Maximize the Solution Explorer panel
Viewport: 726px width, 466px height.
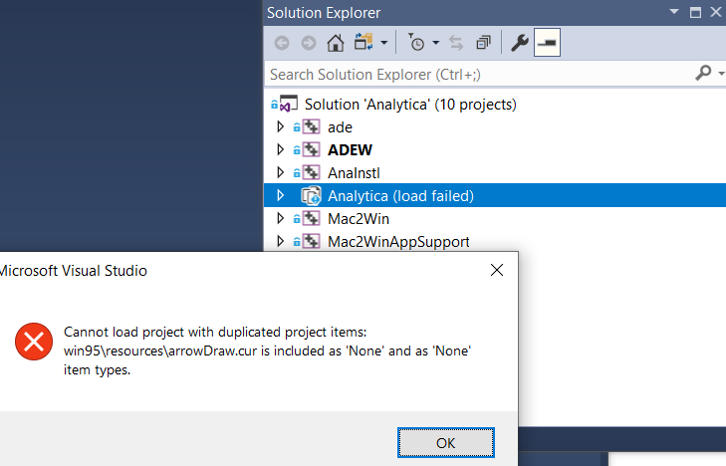tap(695, 13)
